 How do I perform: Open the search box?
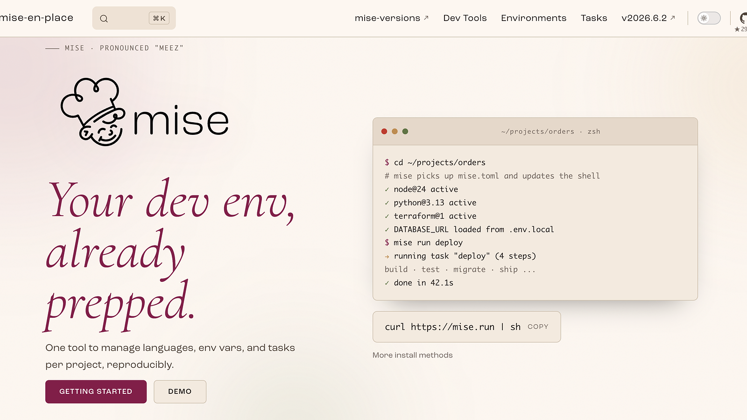pos(134,18)
